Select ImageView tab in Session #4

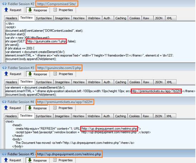[62, 116]
